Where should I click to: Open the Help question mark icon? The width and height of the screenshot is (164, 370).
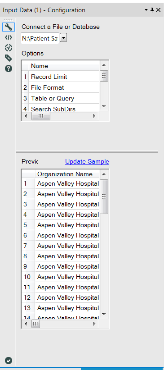click(x=9, y=69)
